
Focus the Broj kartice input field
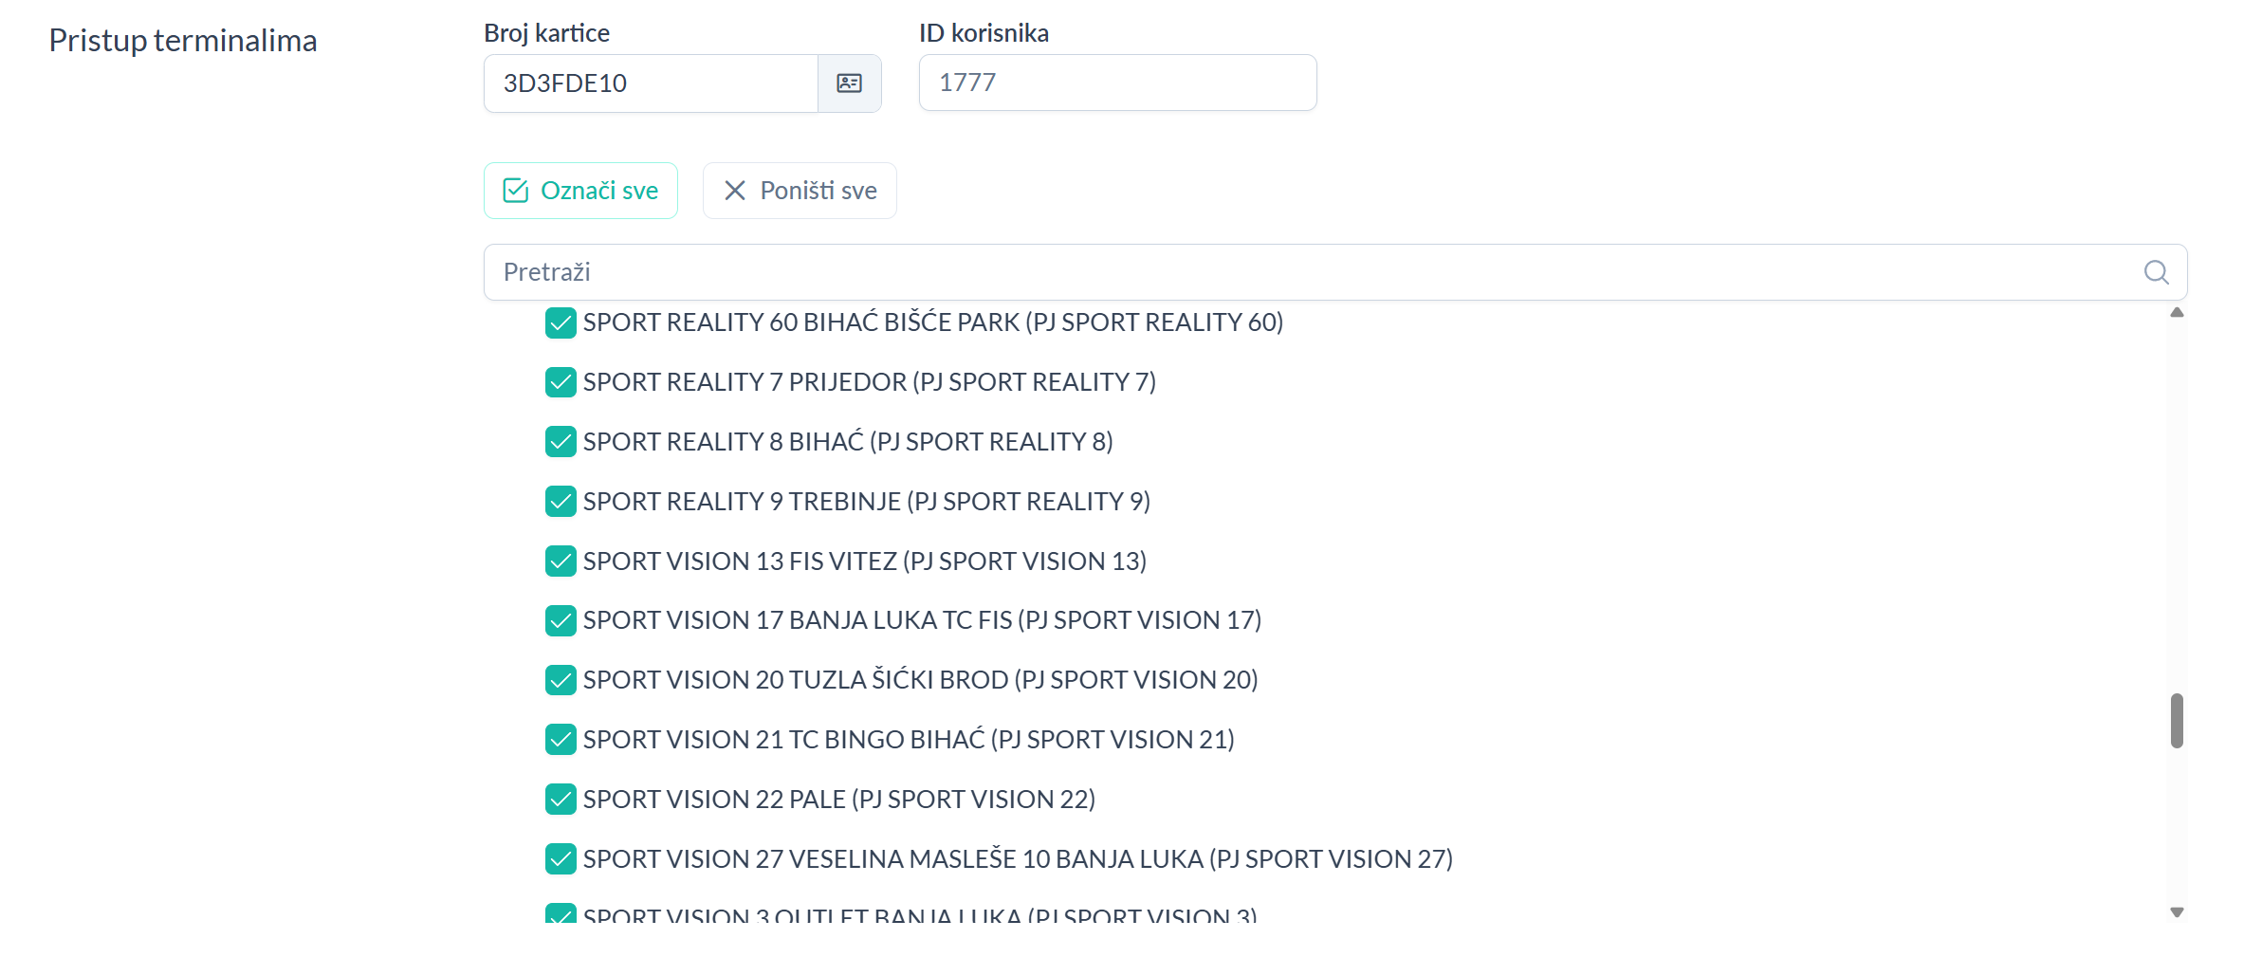651,83
